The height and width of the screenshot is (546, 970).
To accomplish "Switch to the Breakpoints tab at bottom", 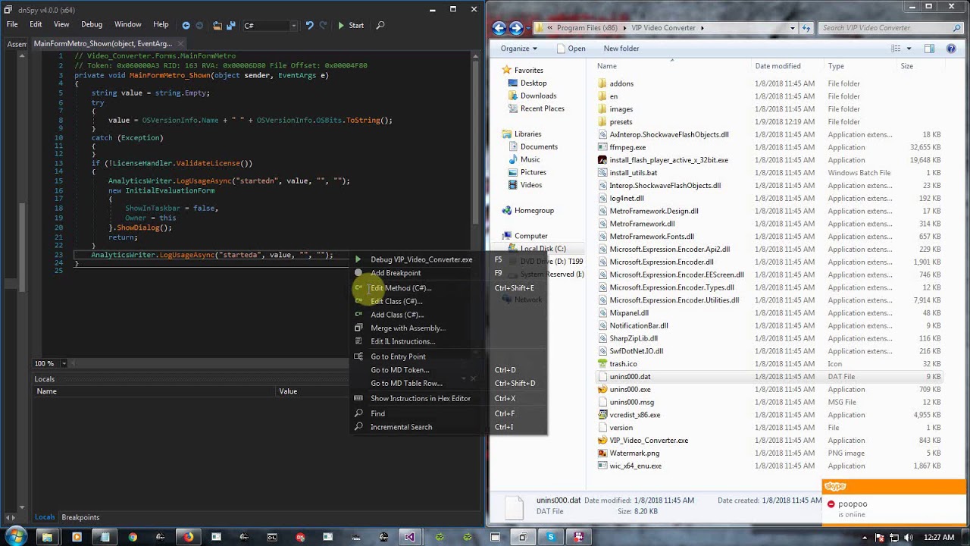I will click(x=80, y=517).
